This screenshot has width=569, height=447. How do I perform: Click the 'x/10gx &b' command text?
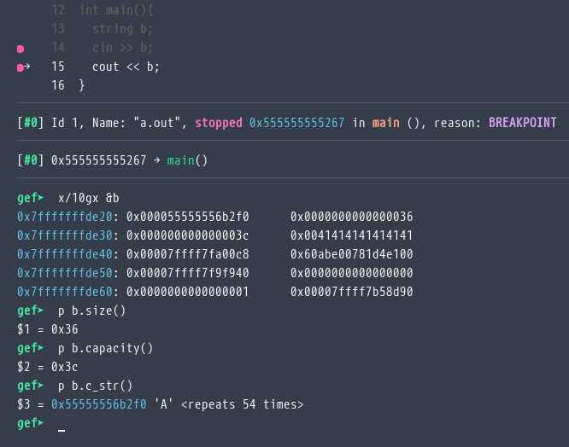(x=88, y=198)
